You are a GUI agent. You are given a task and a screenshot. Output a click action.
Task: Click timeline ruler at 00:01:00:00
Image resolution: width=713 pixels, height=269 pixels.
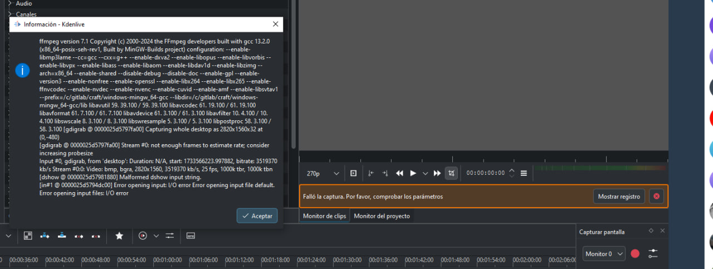[x=167, y=260]
